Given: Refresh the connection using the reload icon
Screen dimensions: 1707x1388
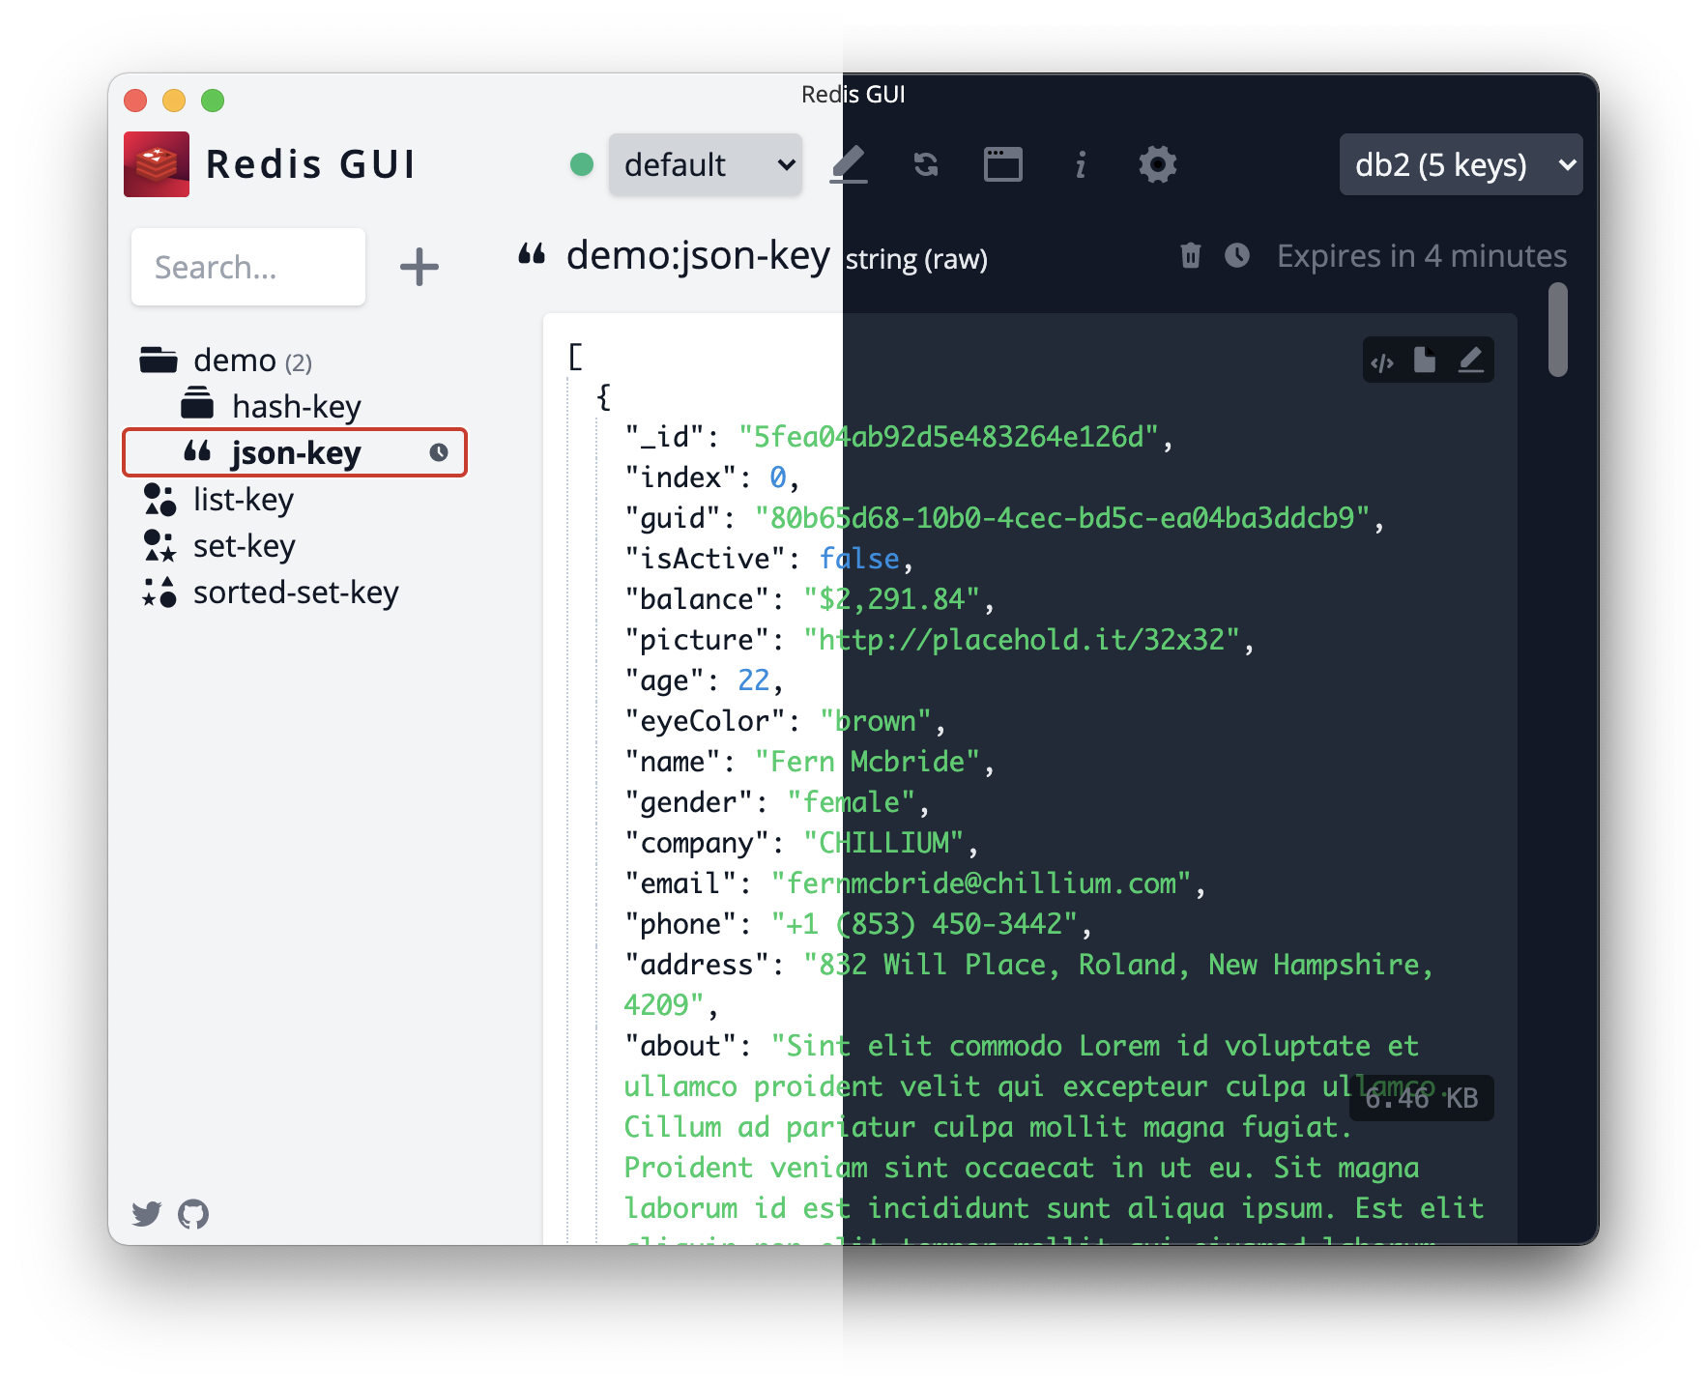Looking at the screenshot, I should click(x=925, y=164).
